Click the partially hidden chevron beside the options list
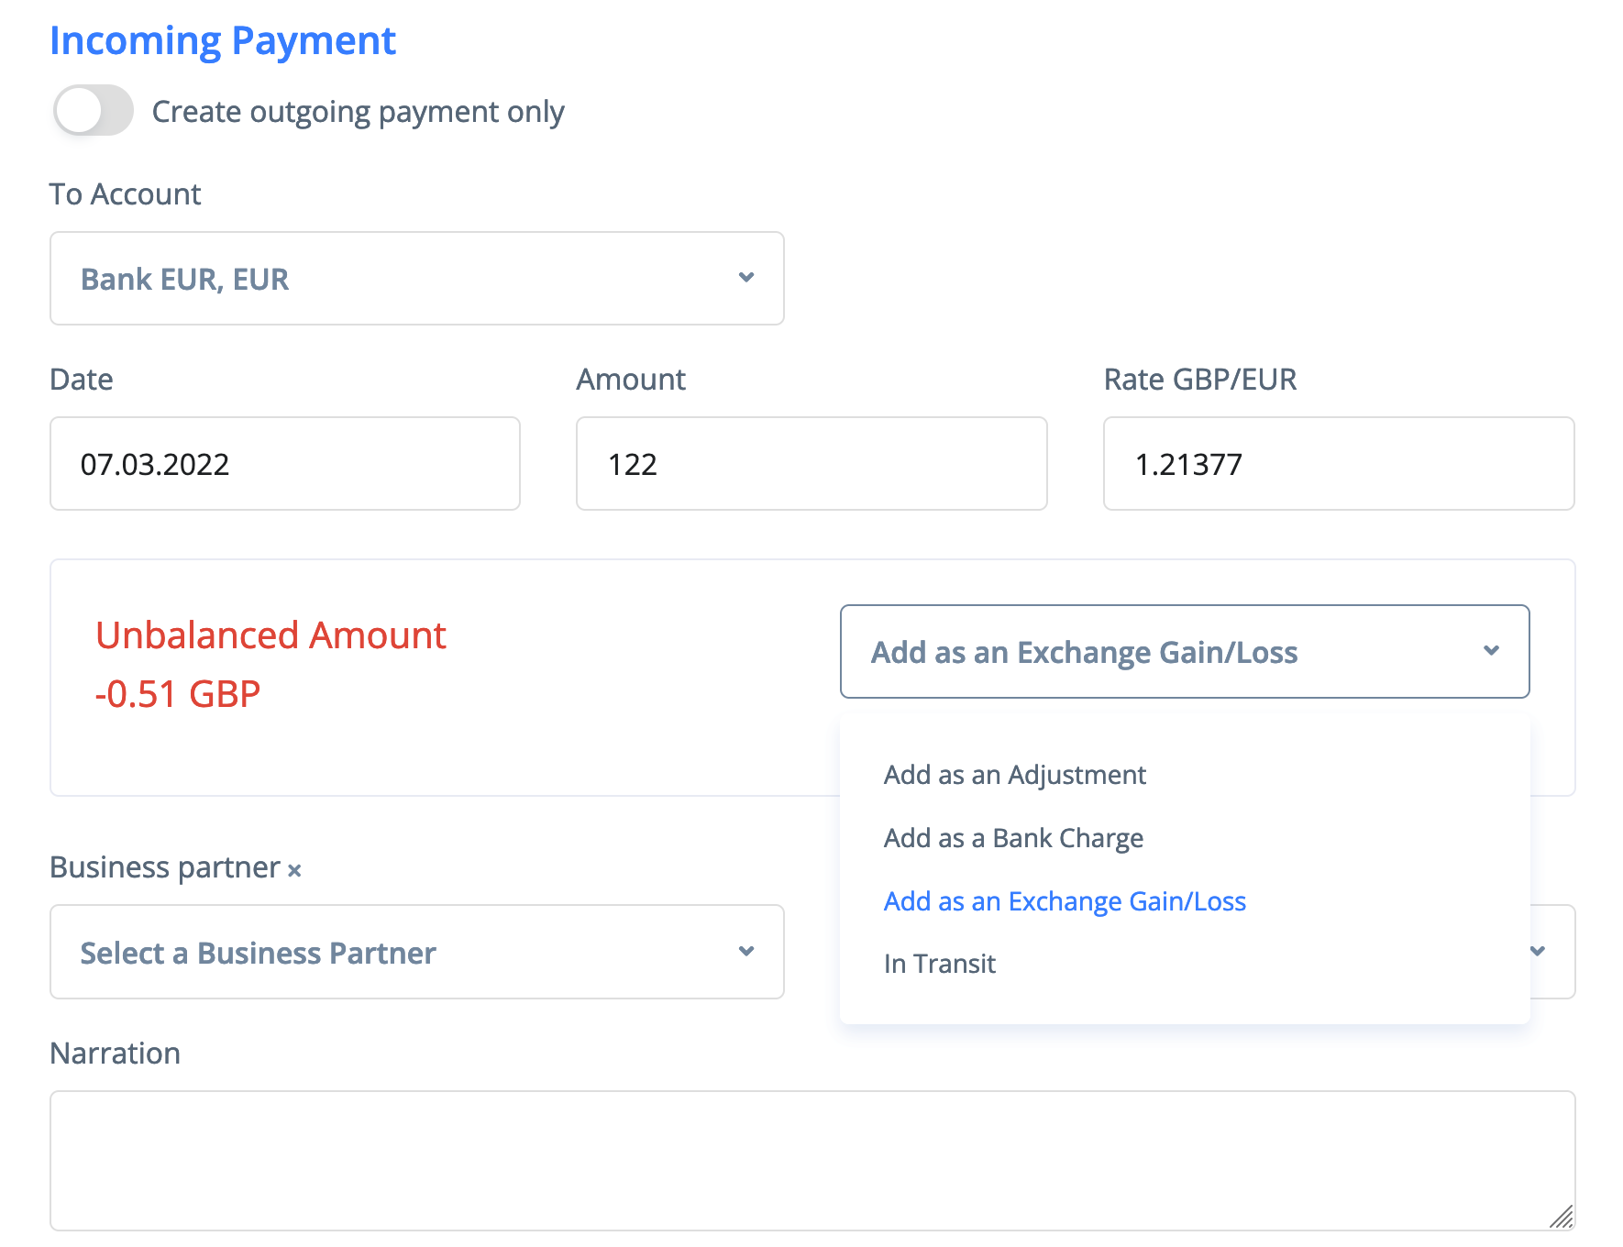This screenshot has width=1623, height=1247. click(1538, 952)
